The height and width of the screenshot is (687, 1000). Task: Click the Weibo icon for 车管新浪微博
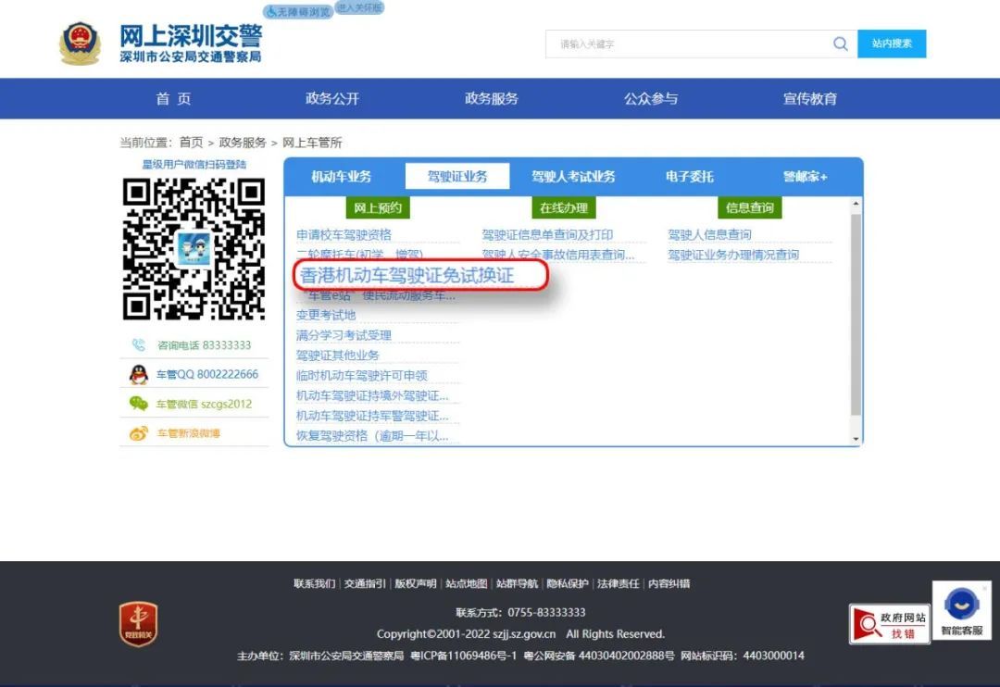click(139, 433)
